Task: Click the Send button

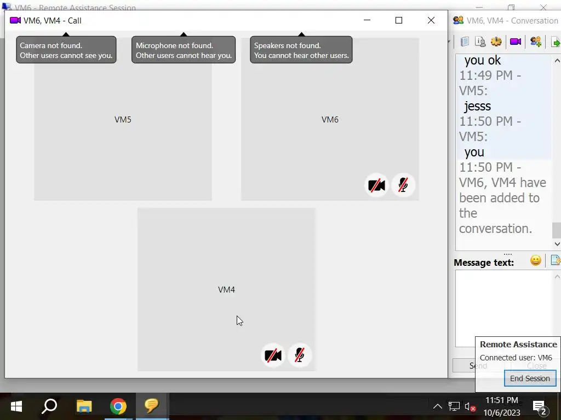Action: 478,366
